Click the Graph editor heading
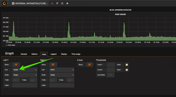This screenshot has width=176, height=97. pyautogui.click(x=9, y=53)
